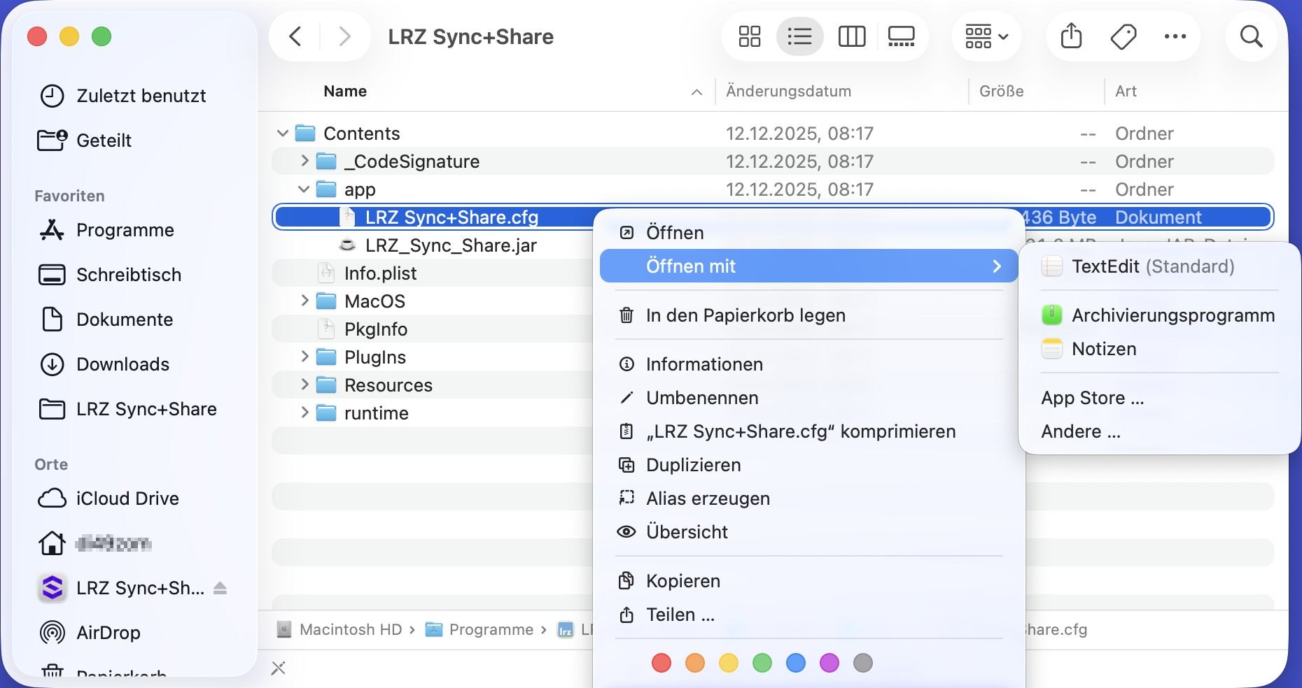Choose Umbenennen from the context menu
The height and width of the screenshot is (688, 1302).
point(701,398)
